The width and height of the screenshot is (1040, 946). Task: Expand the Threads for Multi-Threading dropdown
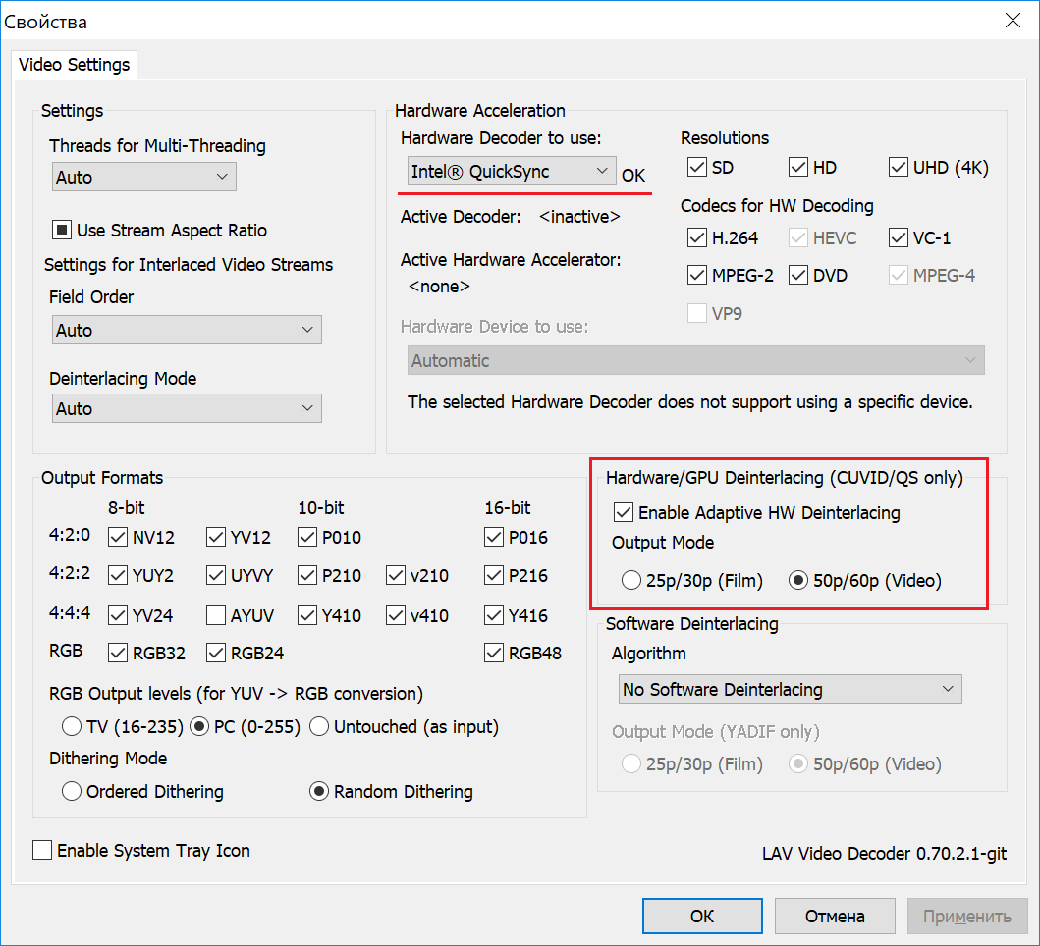click(x=143, y=178)
